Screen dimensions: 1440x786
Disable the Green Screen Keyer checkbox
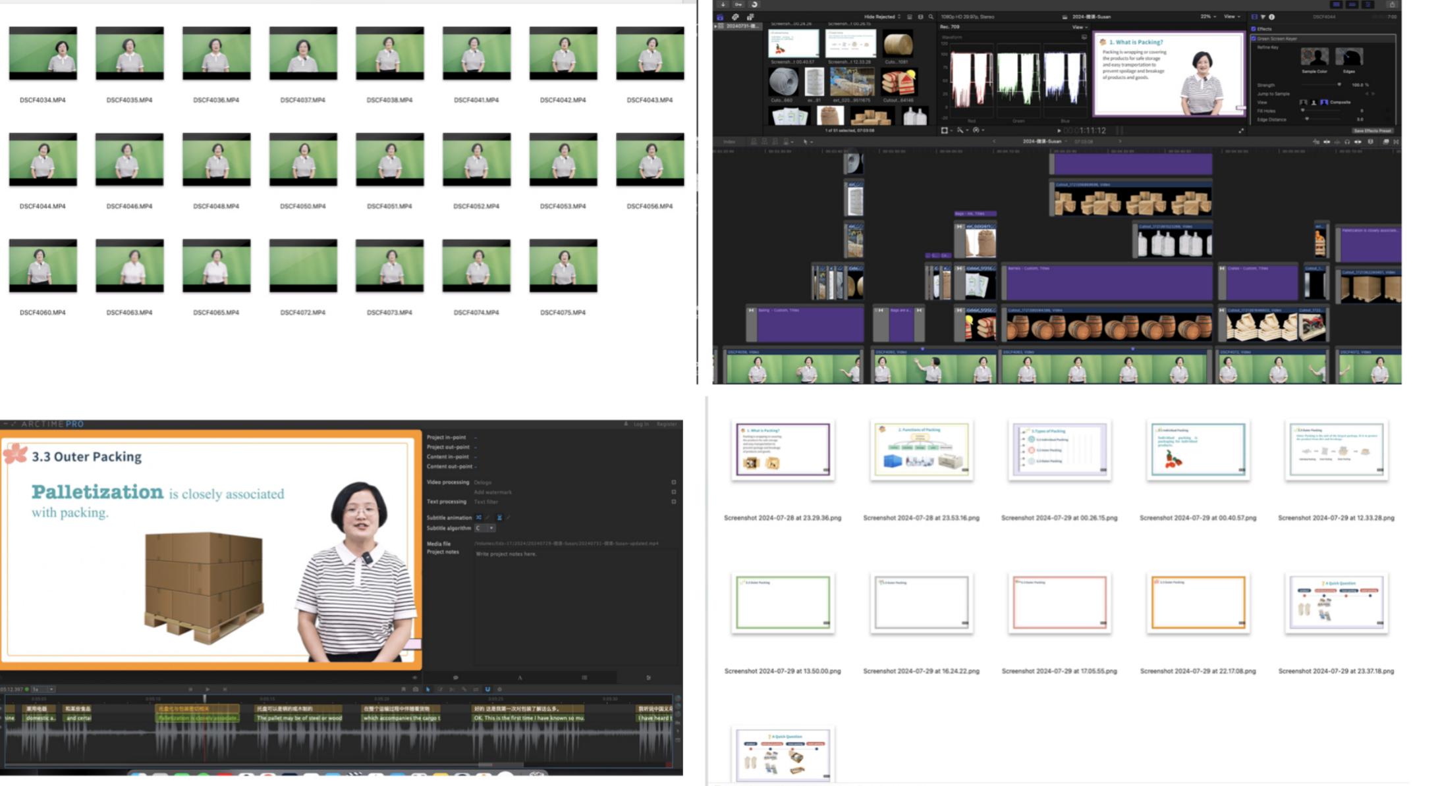coord(1254,38)
